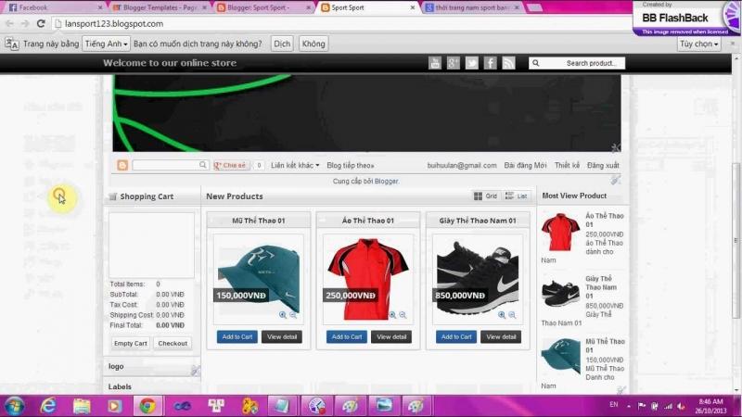Switch product display to Grid view
Viewport: 742px width, 417px height.
pos(485,196)
